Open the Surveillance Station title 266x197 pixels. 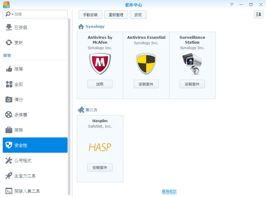click(x=192, y=40)
